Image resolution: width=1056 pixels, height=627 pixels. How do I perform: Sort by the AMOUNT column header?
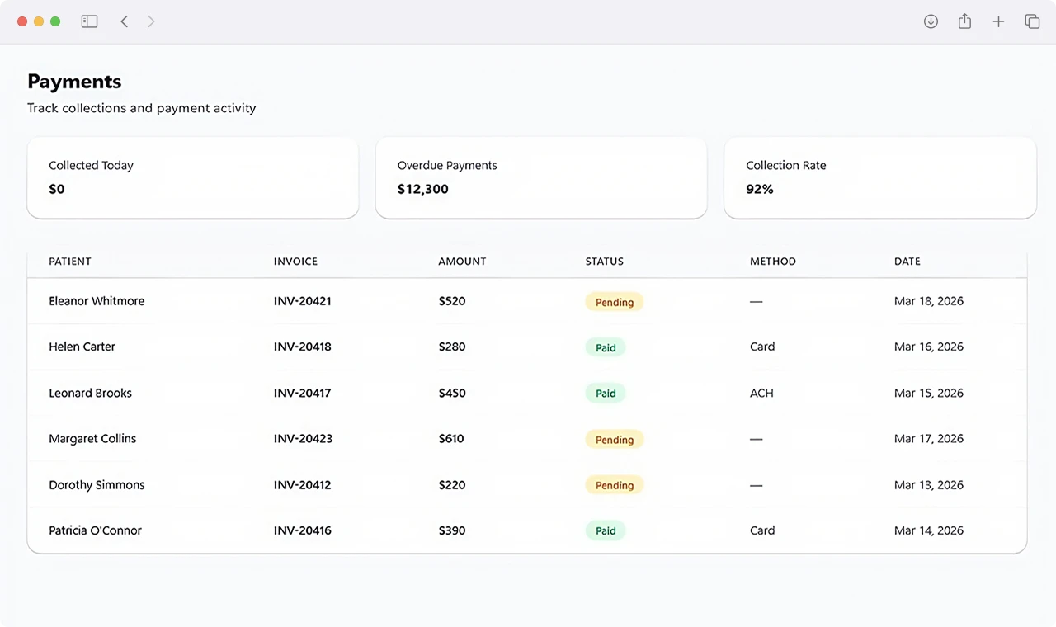pos(462,262)
